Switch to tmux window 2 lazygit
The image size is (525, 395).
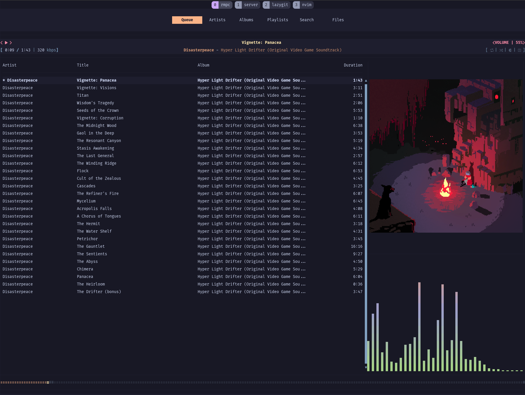tap(276, 5)
